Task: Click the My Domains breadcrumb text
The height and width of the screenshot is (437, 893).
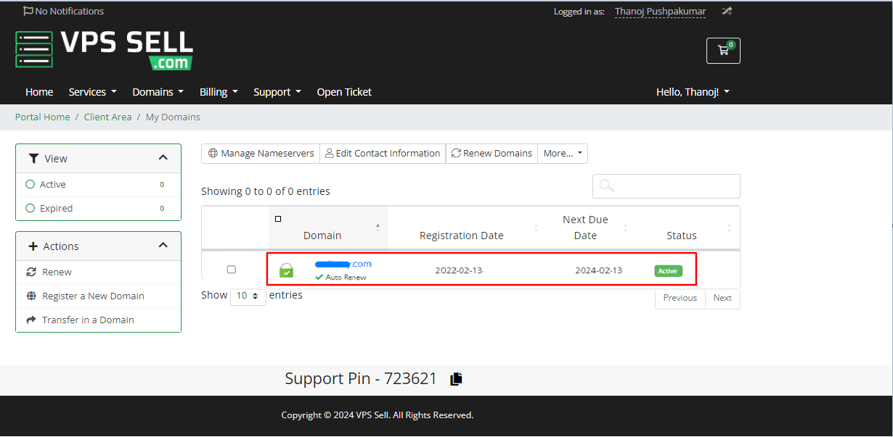Action: tap(173, 117)
